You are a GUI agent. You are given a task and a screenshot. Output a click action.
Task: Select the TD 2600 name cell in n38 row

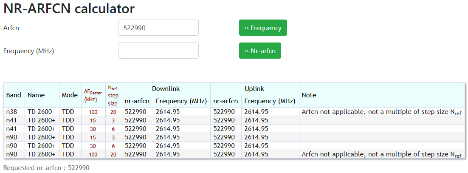tap(40, 112)
